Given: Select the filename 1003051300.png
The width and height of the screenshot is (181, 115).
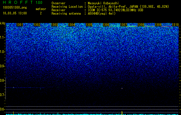Looking at the screenshot, I should click(x=15, y=8).
